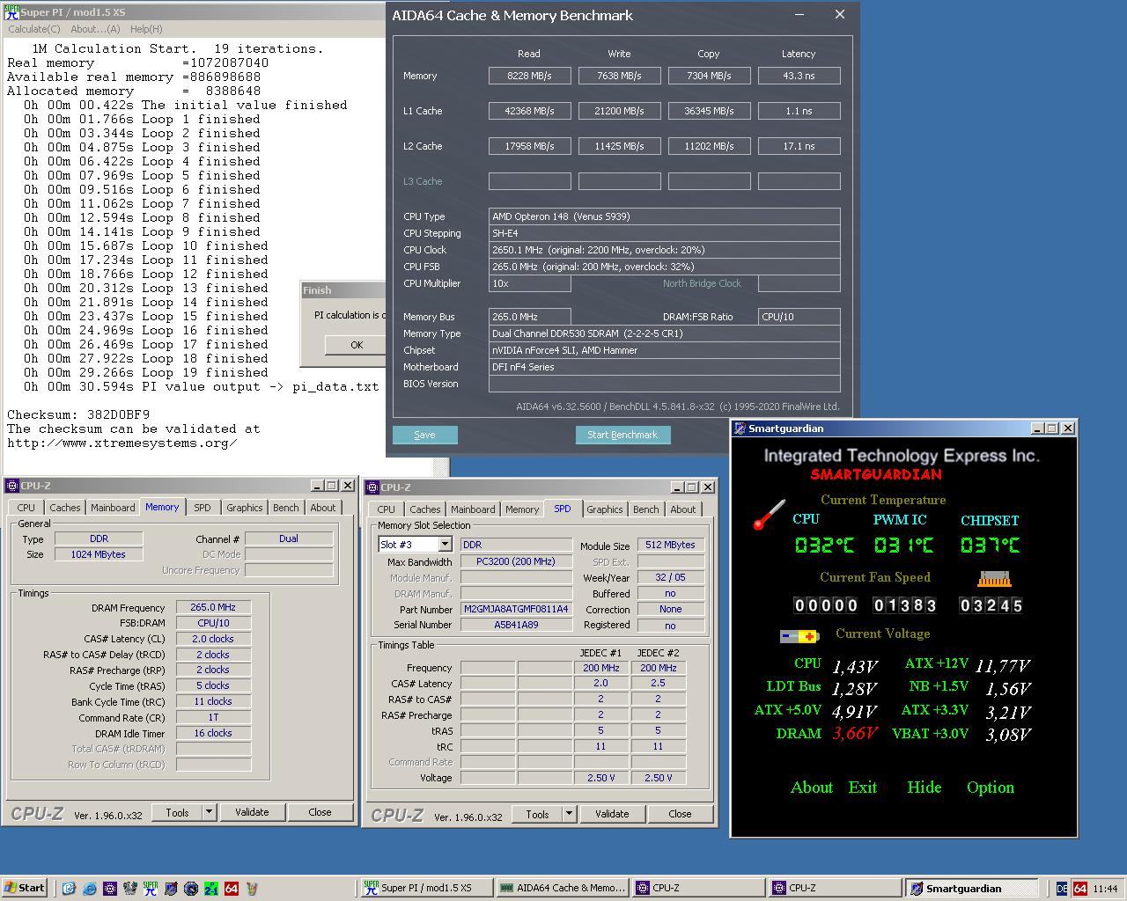Open Bench tab in the right CPU-Z window

pyautogui.click(x=645, y=509)
